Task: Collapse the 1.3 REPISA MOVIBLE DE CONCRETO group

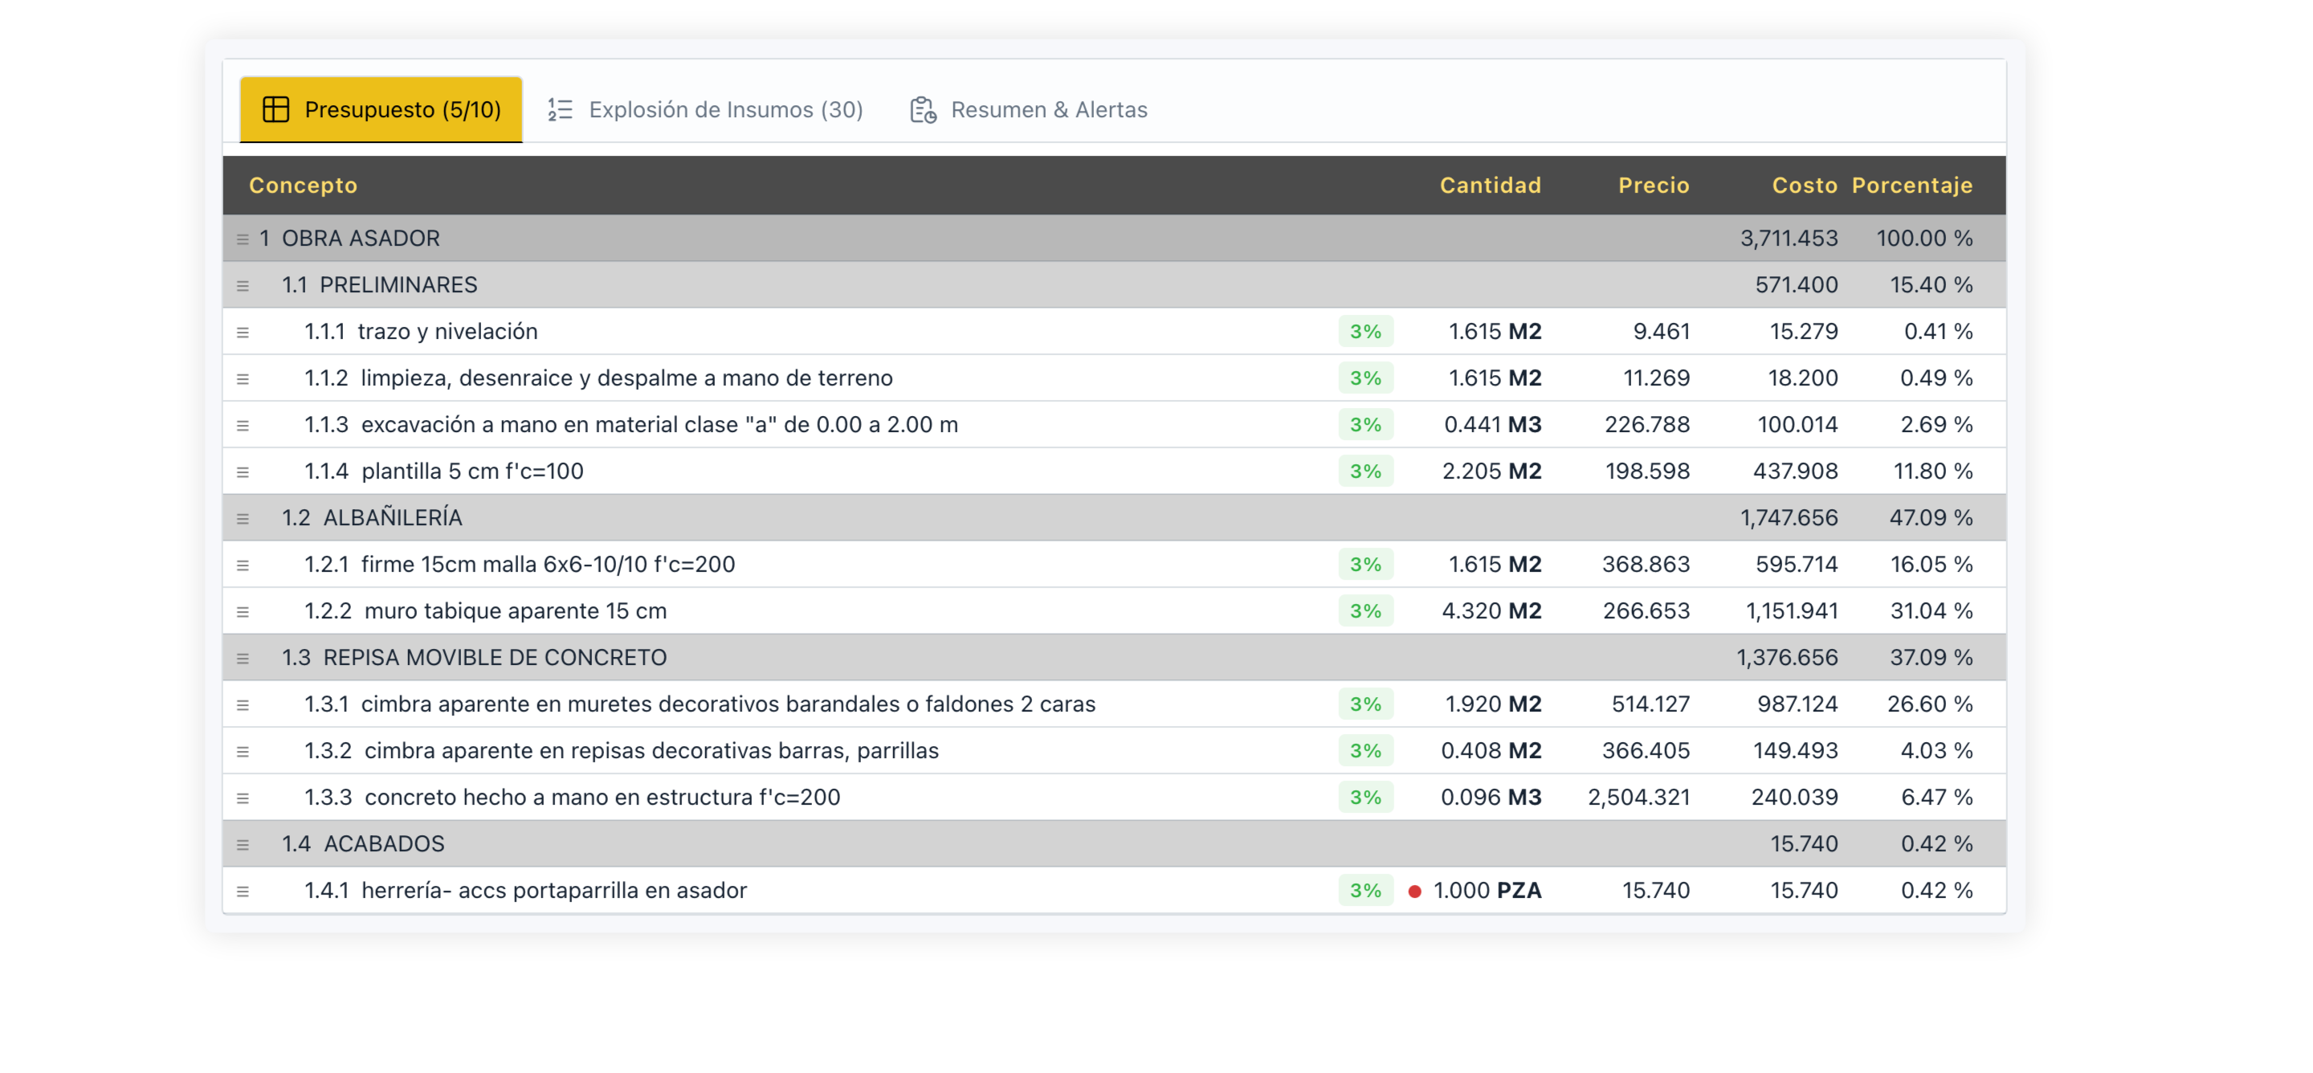Action: [494, 657]
